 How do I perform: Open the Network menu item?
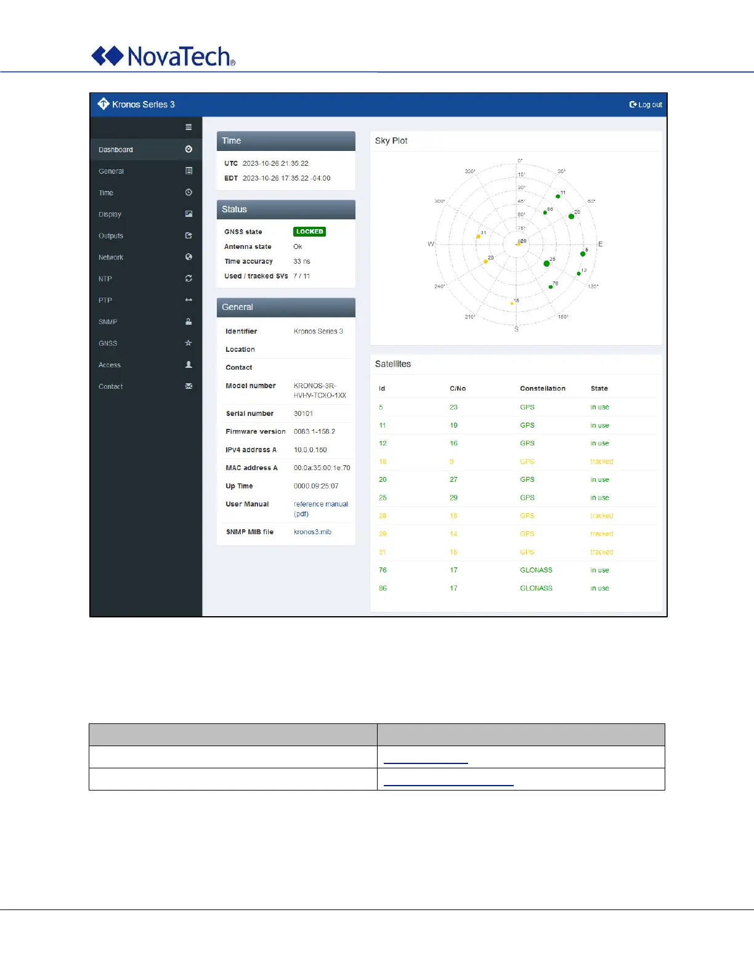[x=146, y=257]
